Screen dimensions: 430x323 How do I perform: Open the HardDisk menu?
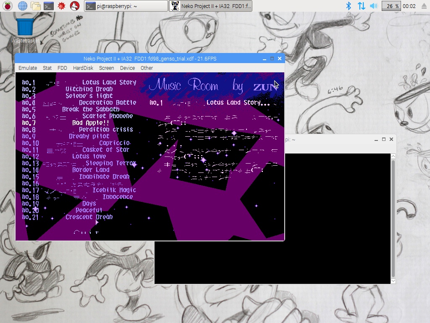coord(83,68)
